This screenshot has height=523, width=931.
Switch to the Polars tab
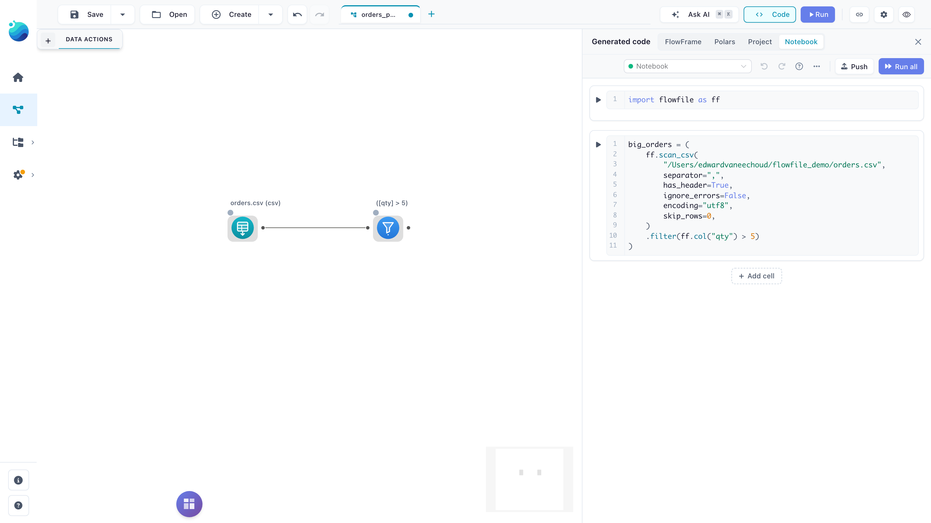pos(725,42)
